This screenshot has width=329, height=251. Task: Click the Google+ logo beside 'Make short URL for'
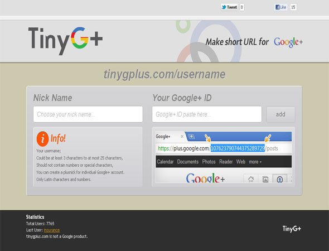(x=288, y=42)
